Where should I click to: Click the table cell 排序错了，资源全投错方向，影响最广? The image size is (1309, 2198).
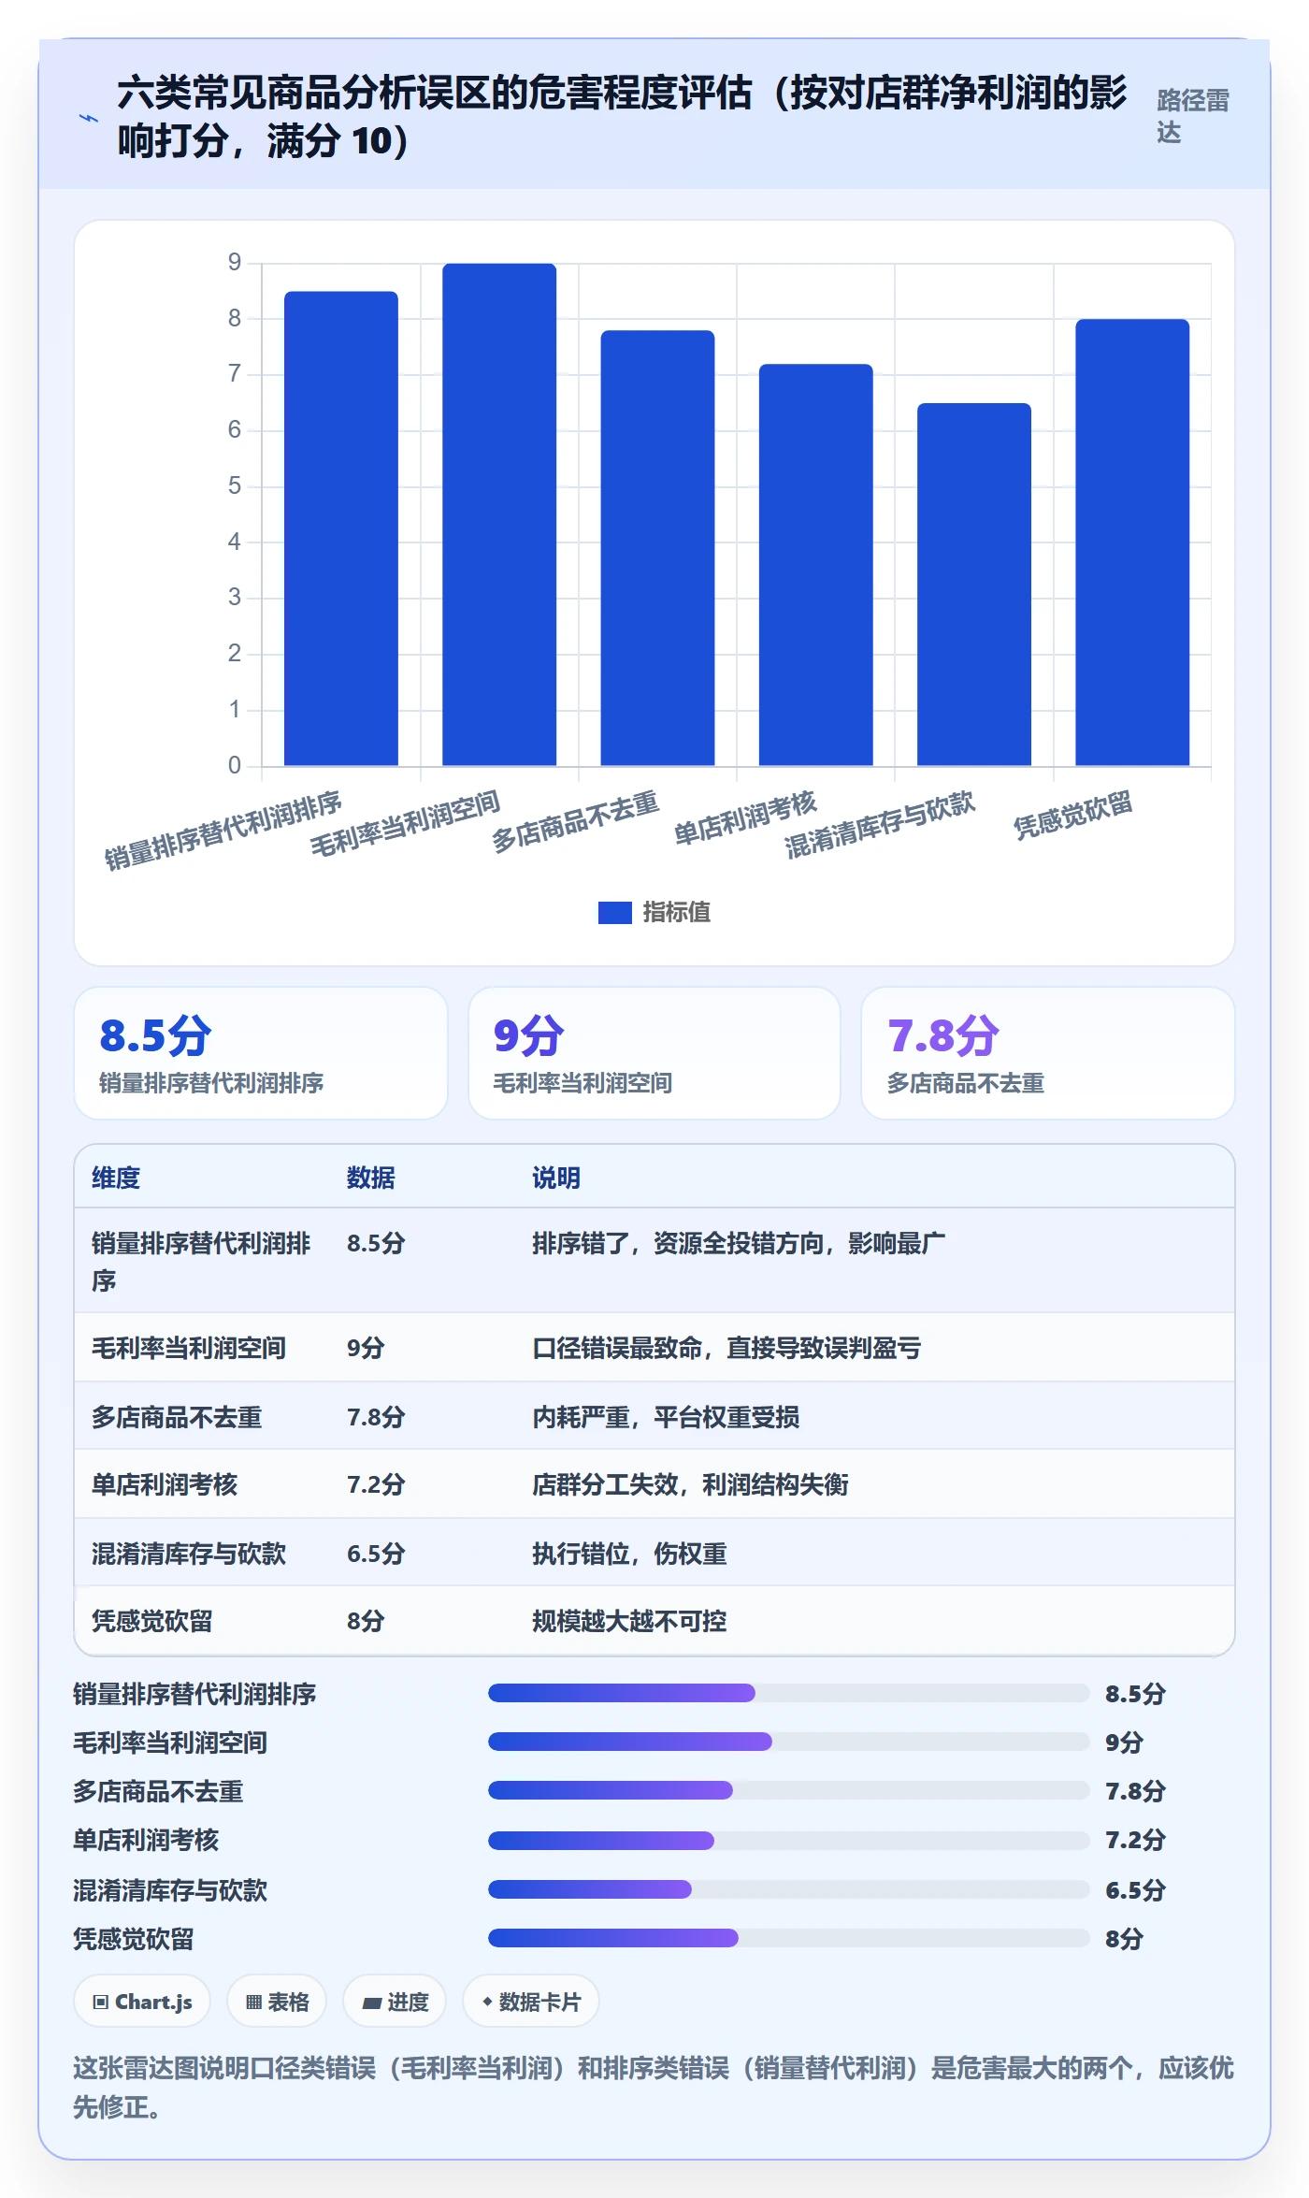[x=739, y=1243]
